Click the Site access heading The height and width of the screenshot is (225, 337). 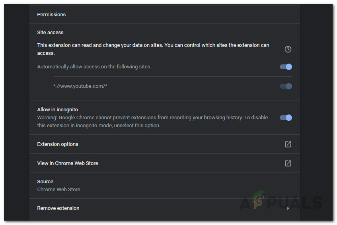pos(50,33)
